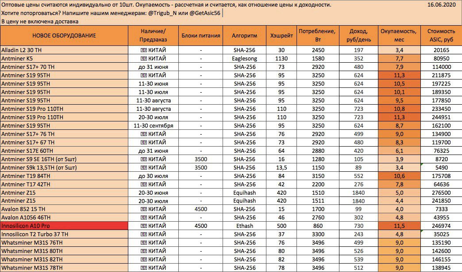Click the "Antminer S9k 13,5TH (от 5шт)" cell
The height and width of the screenshot is (272, 462).
(64, 168)
